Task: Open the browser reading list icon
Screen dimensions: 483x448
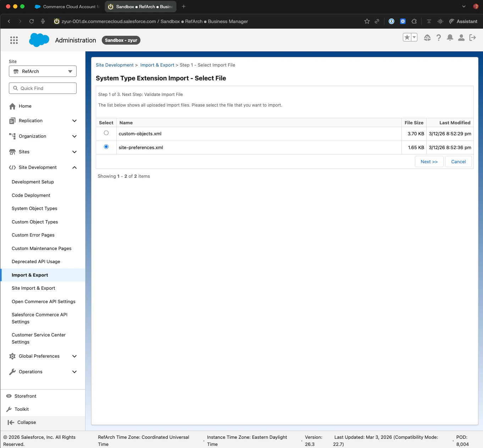Action: tap(429, 21)
